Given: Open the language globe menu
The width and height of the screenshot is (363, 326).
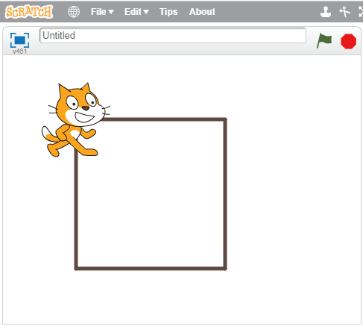Looking at the screenshot, I should click(74, 12).
